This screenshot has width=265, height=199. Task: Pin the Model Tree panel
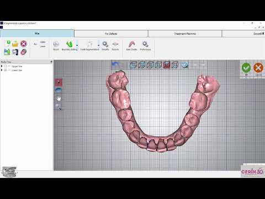point(51,62)
